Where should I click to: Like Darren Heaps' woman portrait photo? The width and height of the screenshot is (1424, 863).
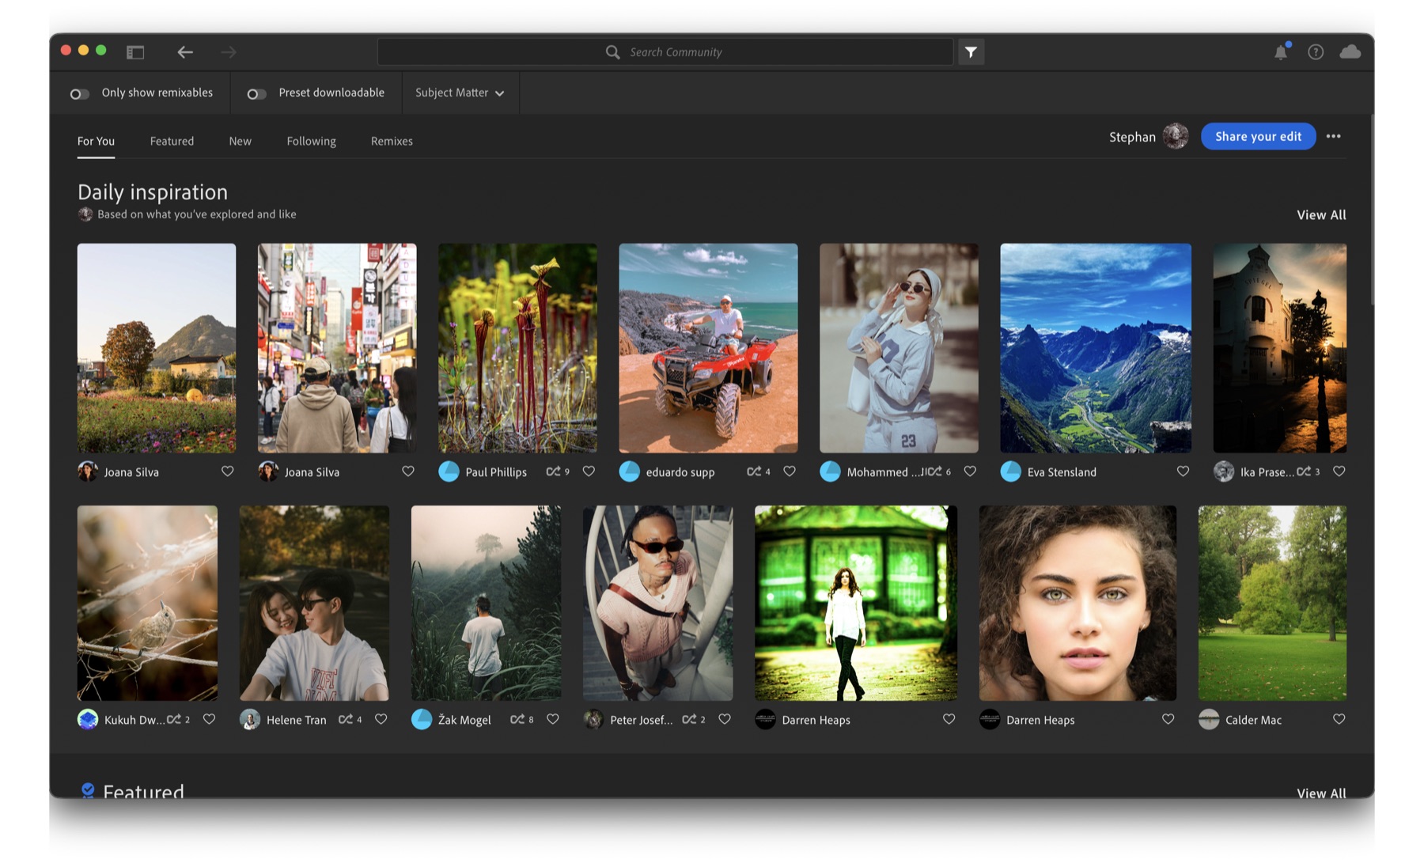1168,719
